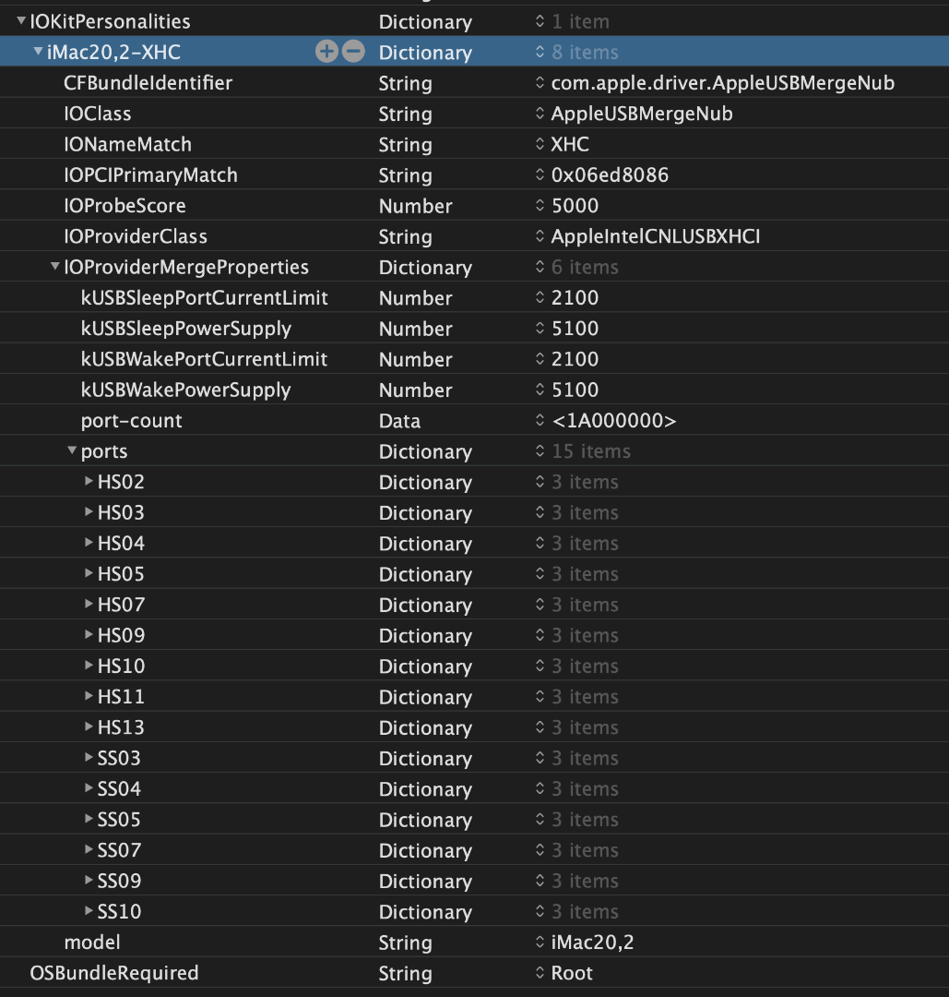Select value com.apple.driver.AppleUSBMergeNub
Viewport: 949px width, 997px height.
coord(723,83)
